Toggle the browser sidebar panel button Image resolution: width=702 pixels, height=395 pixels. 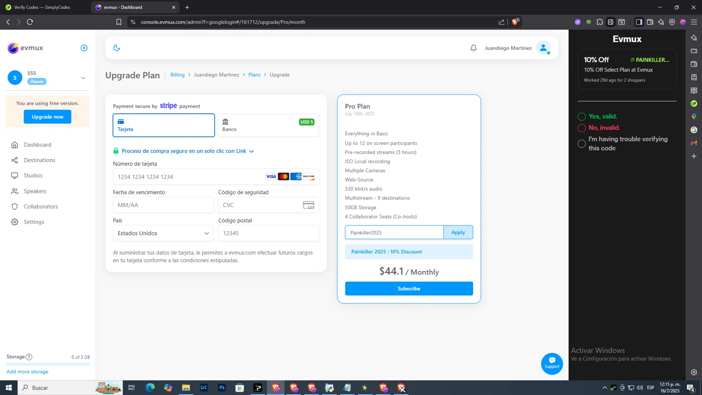click(639, 22)
